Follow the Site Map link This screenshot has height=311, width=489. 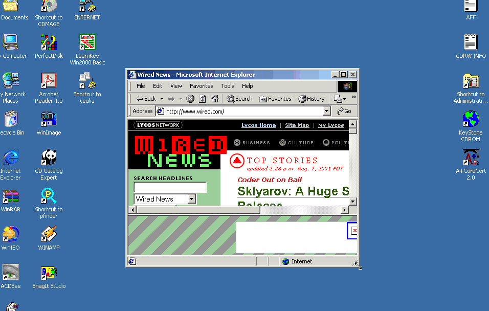tap(297, 125)
